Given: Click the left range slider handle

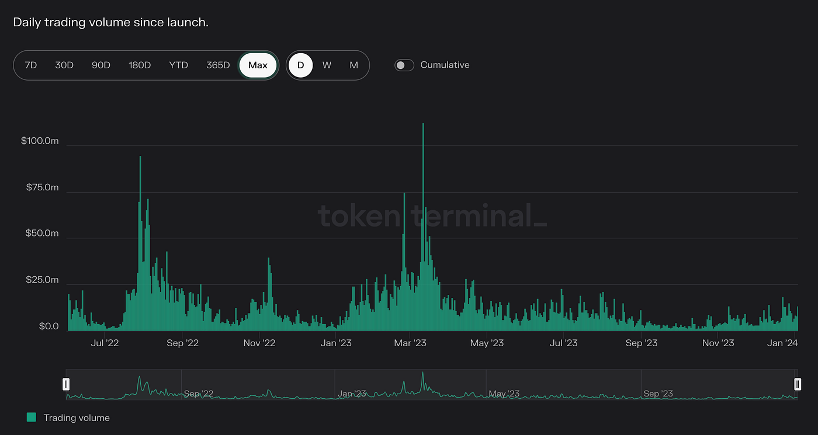Looking at the screenshot, I should [x=66, y=384].
